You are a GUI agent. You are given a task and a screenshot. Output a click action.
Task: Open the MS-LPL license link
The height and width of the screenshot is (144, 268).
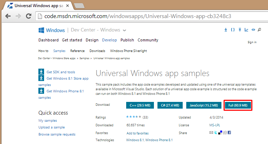click(215, 125)
